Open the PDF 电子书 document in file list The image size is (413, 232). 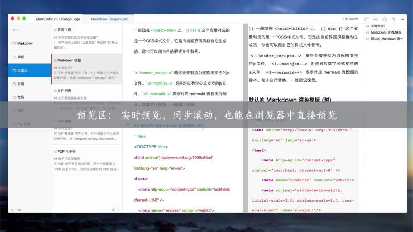87,160
